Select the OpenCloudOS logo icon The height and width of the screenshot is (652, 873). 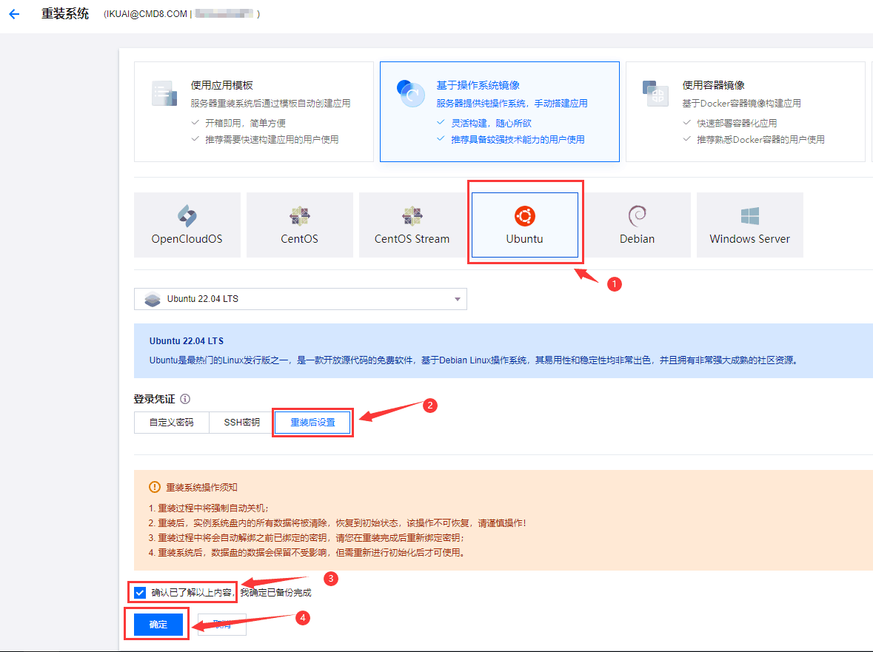point(187,215)
